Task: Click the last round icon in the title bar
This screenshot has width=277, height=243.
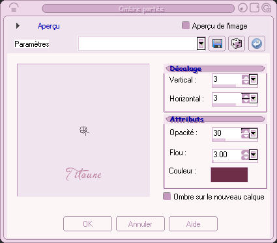Action: coord(266,8)
